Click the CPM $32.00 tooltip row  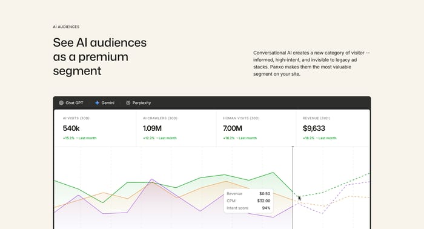(x=248, y=201)
